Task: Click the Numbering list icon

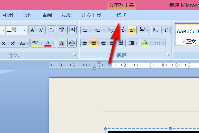Action: [x=98, y=30]
